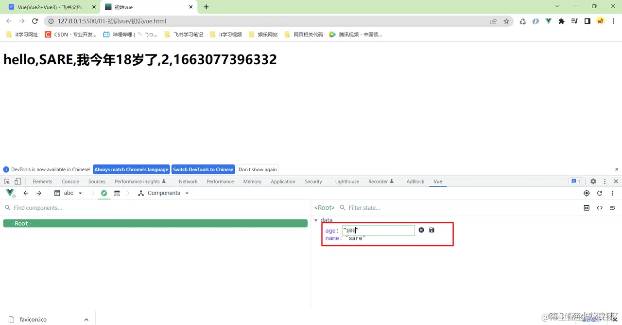
Task: Reload the page with the refresh icon
Action: tap(35, 21)
